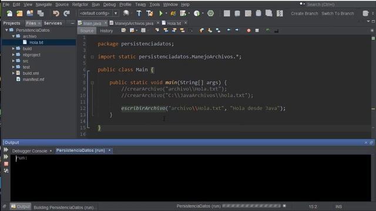
Task: Clean and build project with hammer-broom icon
Action: pyautogui.click(x=150, y=13)
